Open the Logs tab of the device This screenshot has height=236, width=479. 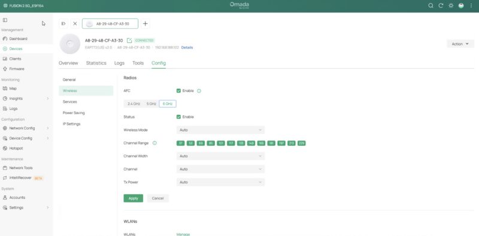[x=119, y=63]
